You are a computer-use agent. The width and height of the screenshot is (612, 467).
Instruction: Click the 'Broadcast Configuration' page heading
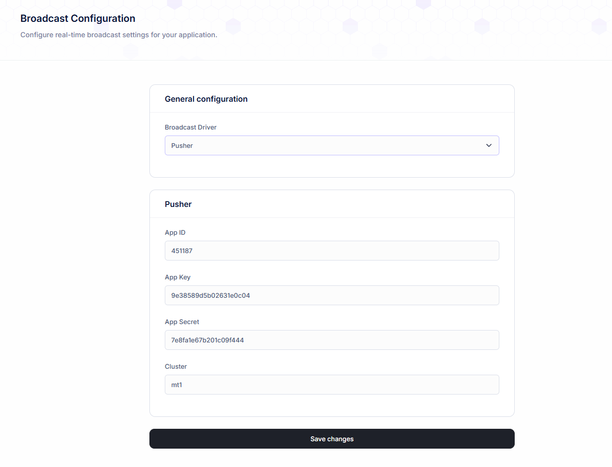click(78, 18)
